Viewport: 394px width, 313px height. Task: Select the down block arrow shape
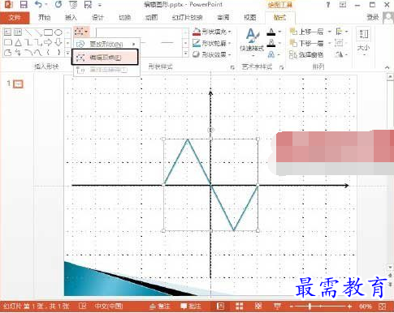[58, 42]
